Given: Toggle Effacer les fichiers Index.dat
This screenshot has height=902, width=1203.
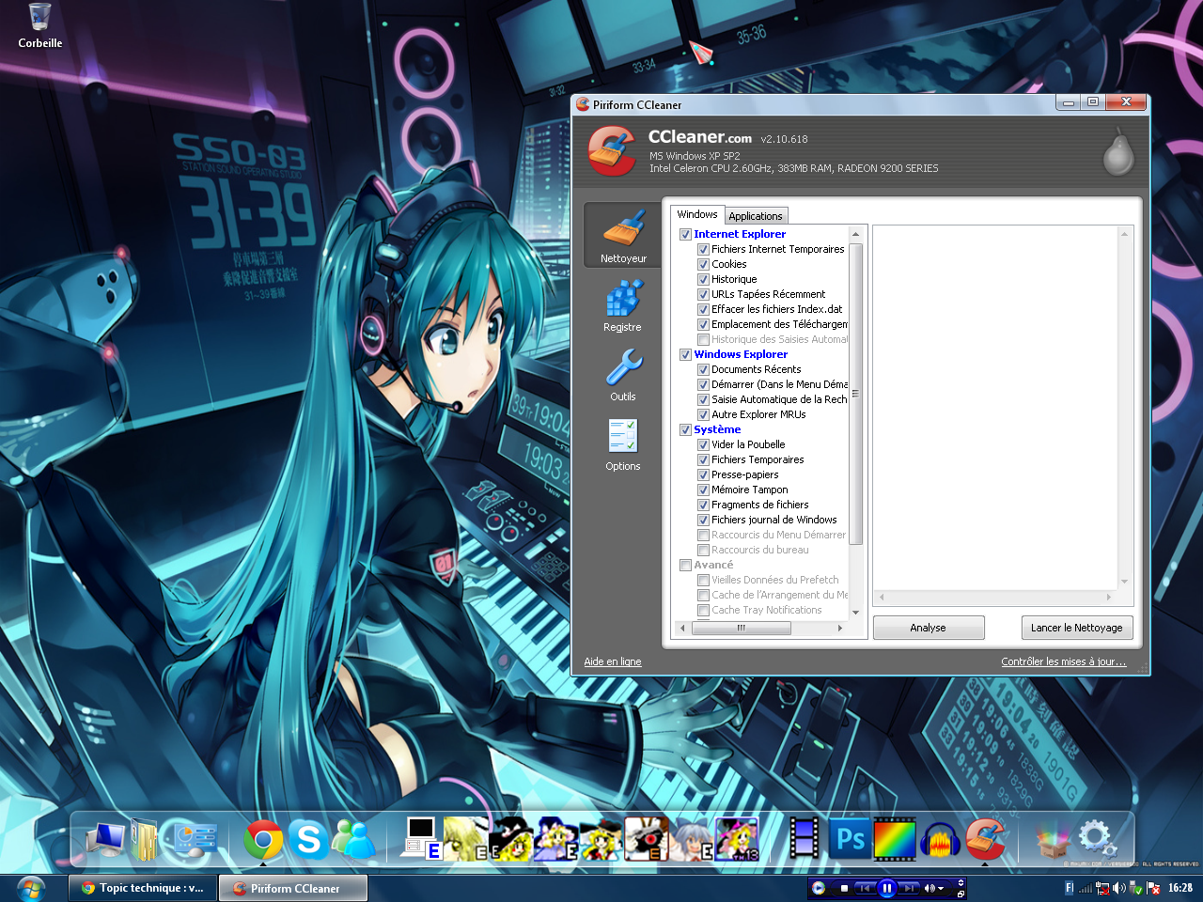Looking at the screenshot, I should click(703, 309).
